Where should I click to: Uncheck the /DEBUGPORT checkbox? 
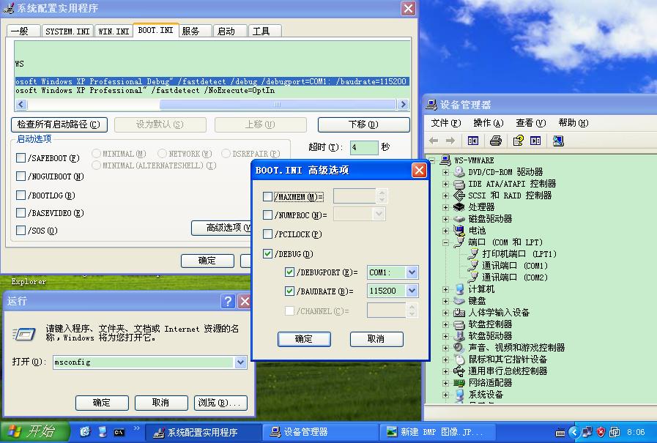point(289,272)
